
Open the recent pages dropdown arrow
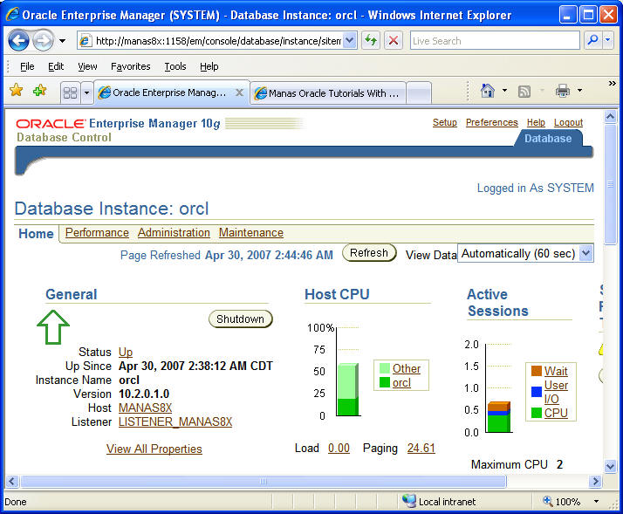[62, 41]
